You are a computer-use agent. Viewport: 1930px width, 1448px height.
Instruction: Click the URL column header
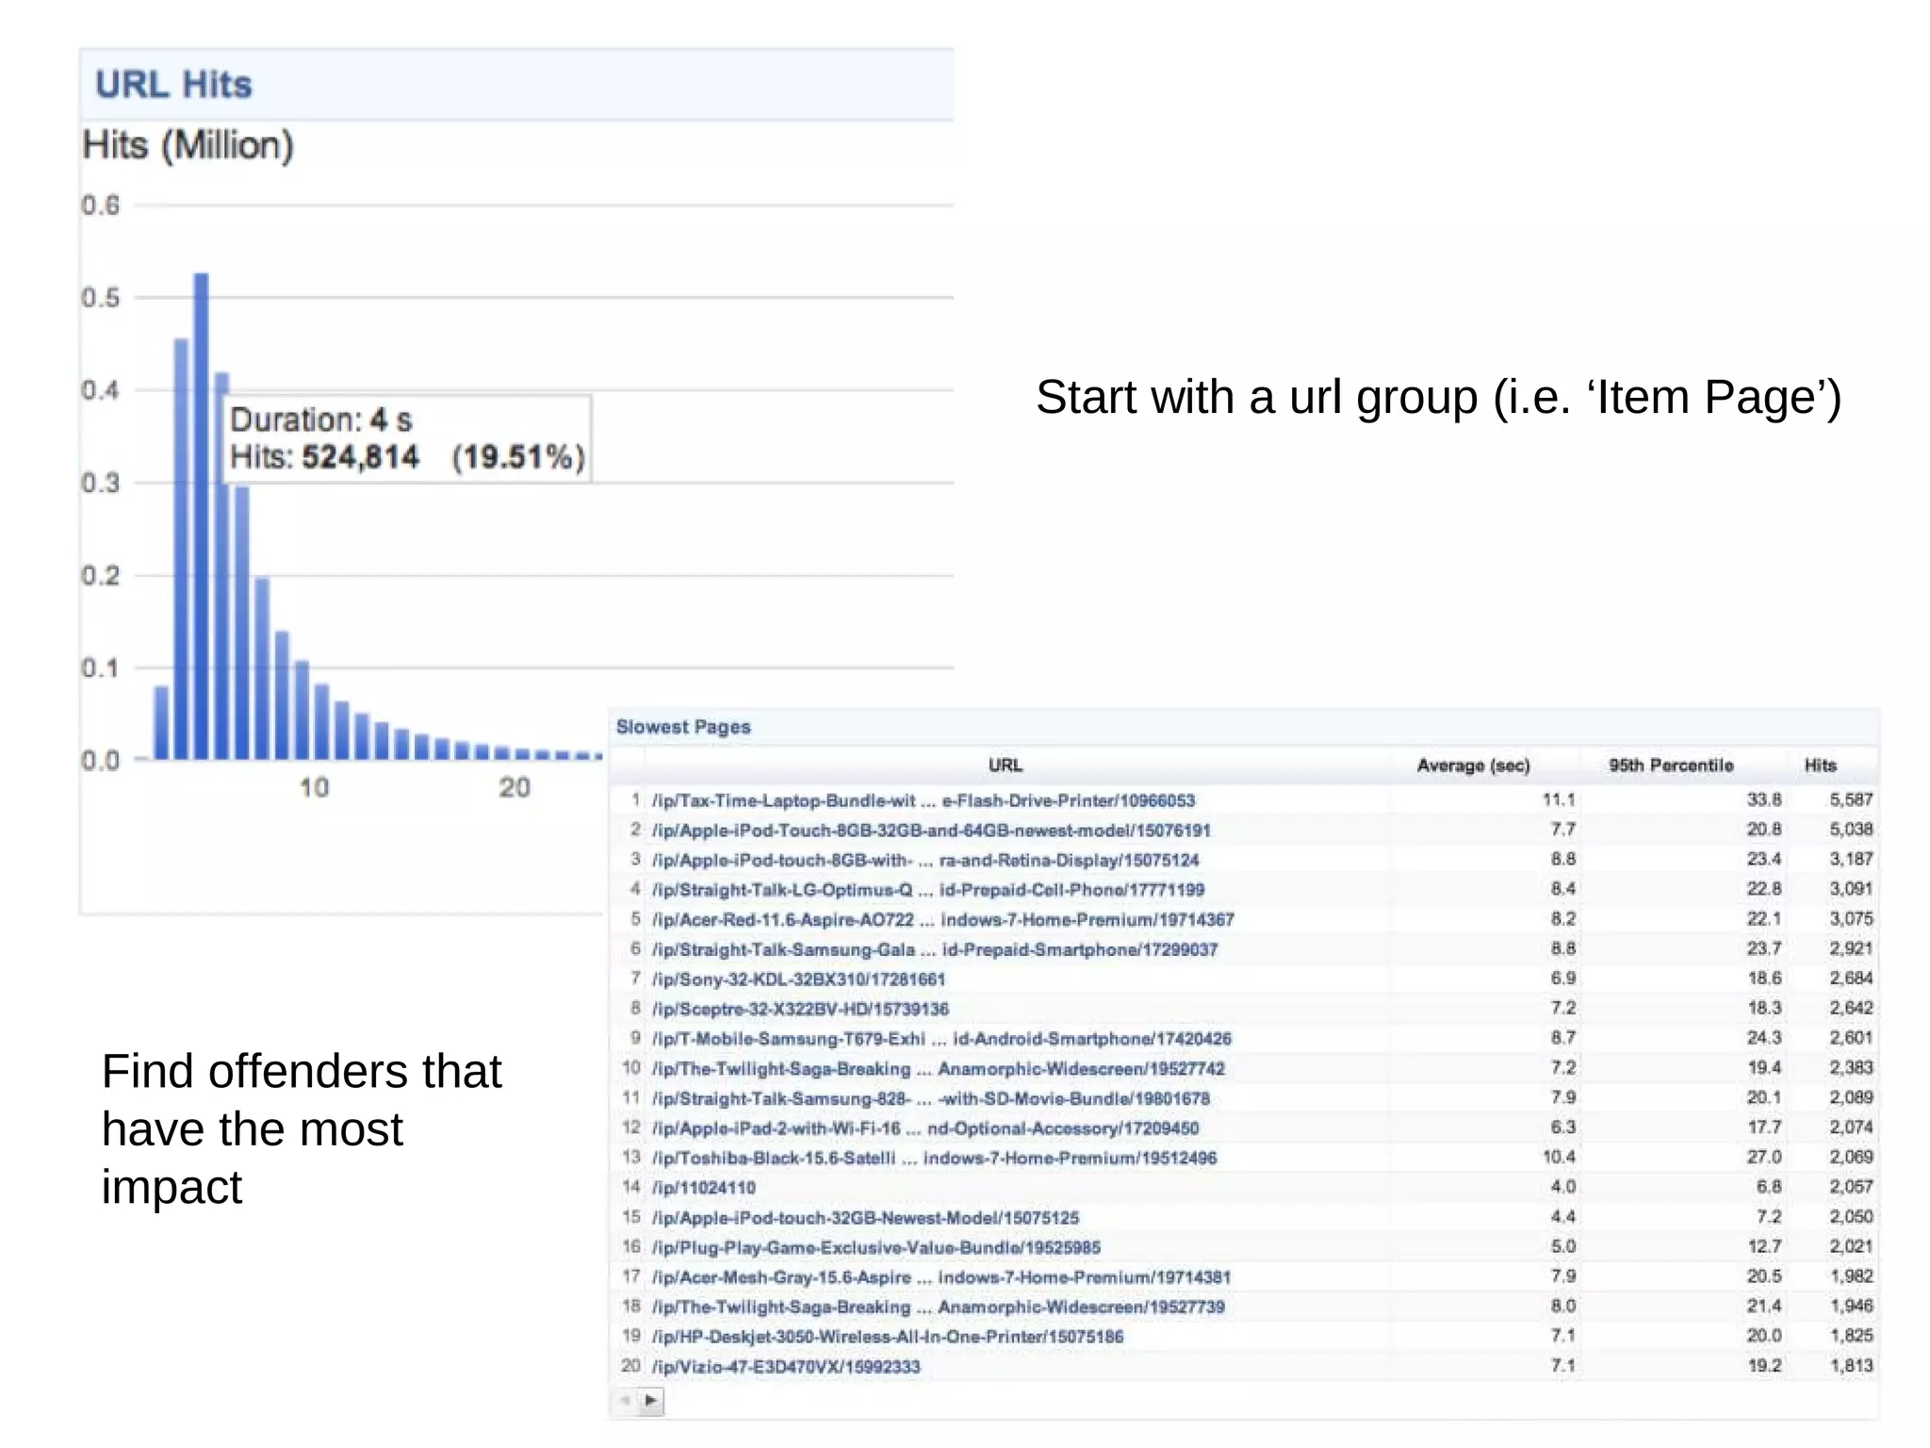(1005, 765)
